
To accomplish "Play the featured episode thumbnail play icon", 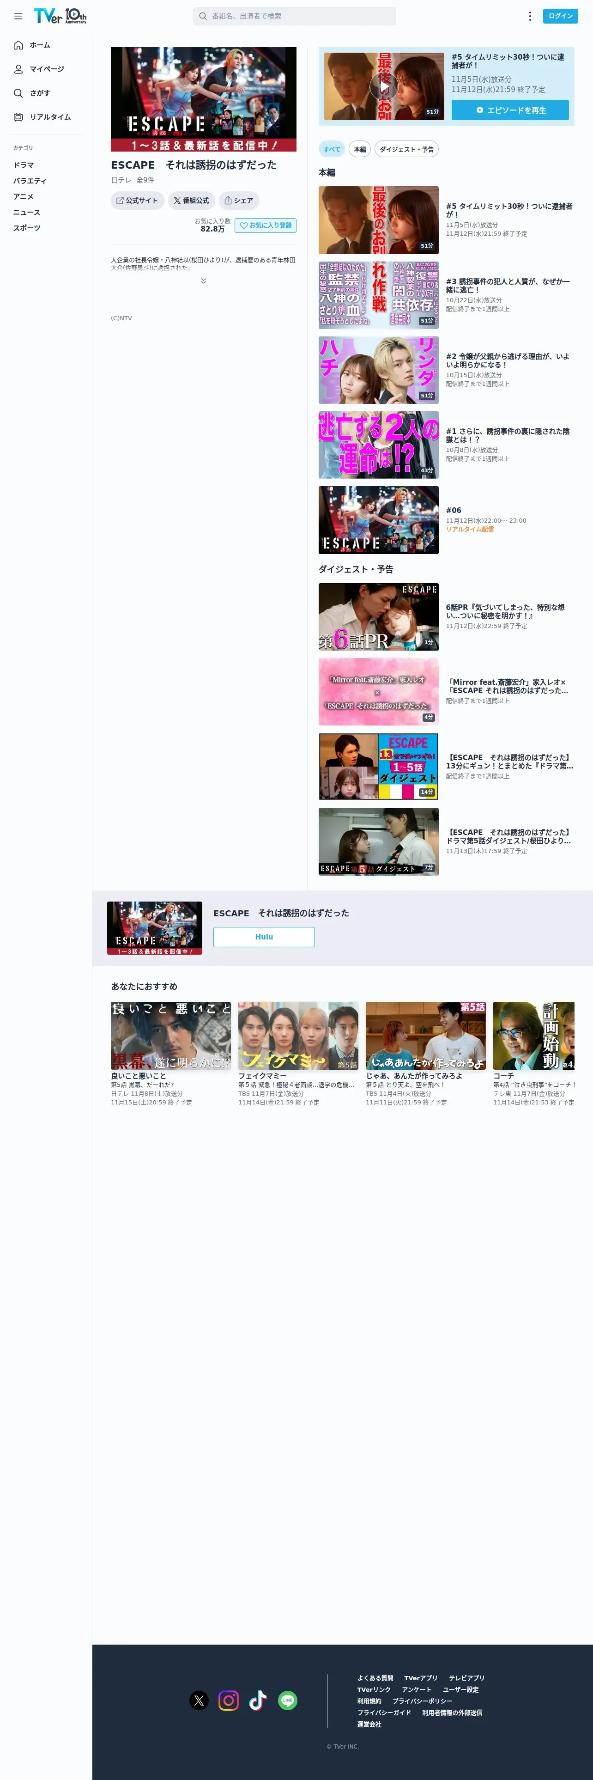I will pos(384,86).
